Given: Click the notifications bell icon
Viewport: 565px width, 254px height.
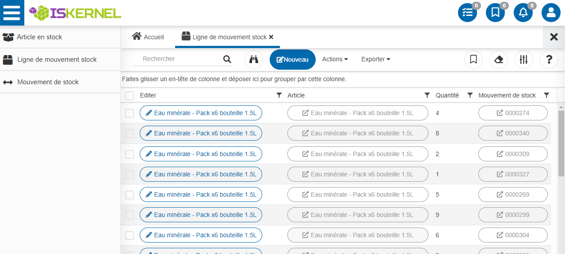Looking at the screenshot, I should pyautogui.click(x=523, y=13).
